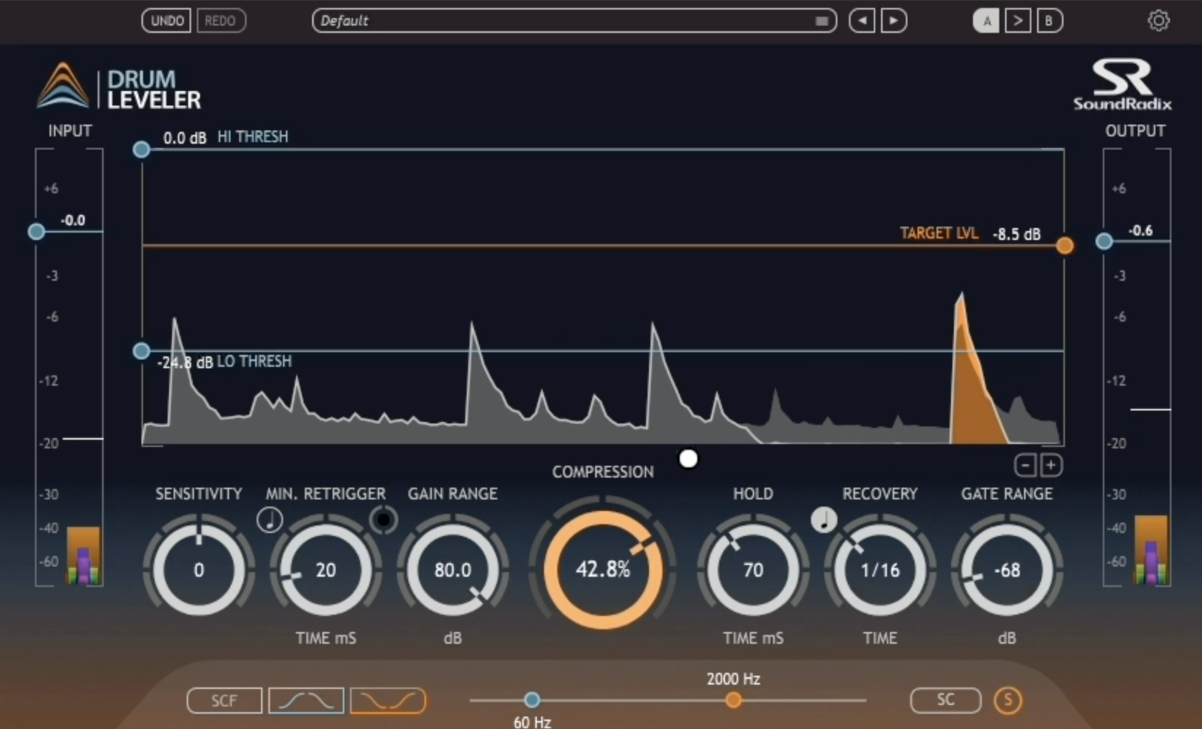Select the band-reject sidechain filter icon
Image resolution: width=1202 pixels, height=729 pixels.
point(388,700)
